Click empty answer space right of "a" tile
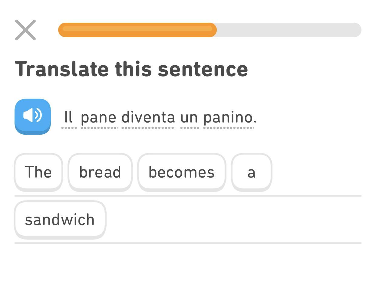The image size is (376, 291). [x=316, y=172]
